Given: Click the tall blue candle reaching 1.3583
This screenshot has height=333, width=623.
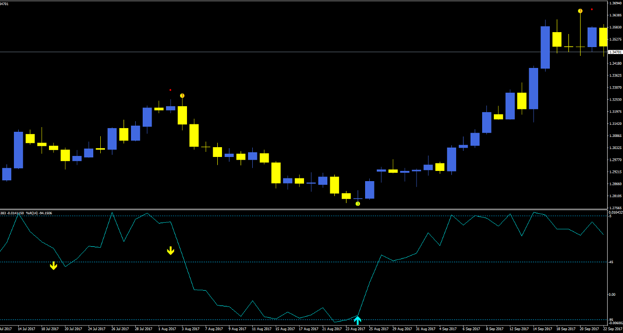Looking at the screenshot, I should [x=545, y=47].
